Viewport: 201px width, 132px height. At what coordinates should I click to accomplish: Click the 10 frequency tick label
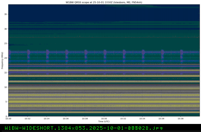pos(6,87)
